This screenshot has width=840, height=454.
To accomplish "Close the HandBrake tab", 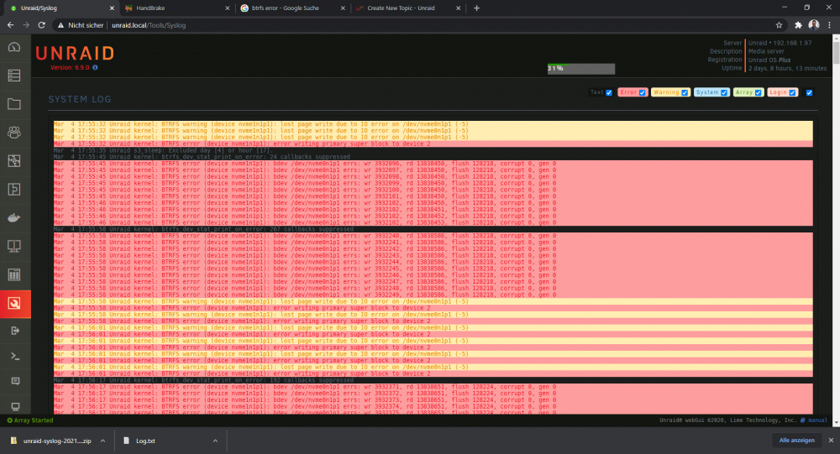I will pyautogui.click(x=227, y=8).
